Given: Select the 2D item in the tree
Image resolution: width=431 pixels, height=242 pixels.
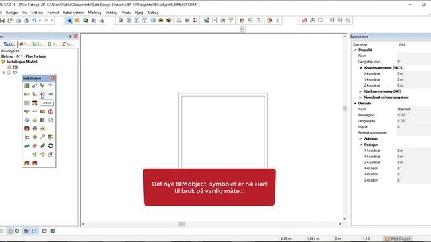Looking at the screenshot, I should point(15,67).
